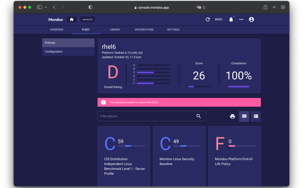
Task: Click the Score progress bar
Action: point(199,87)
